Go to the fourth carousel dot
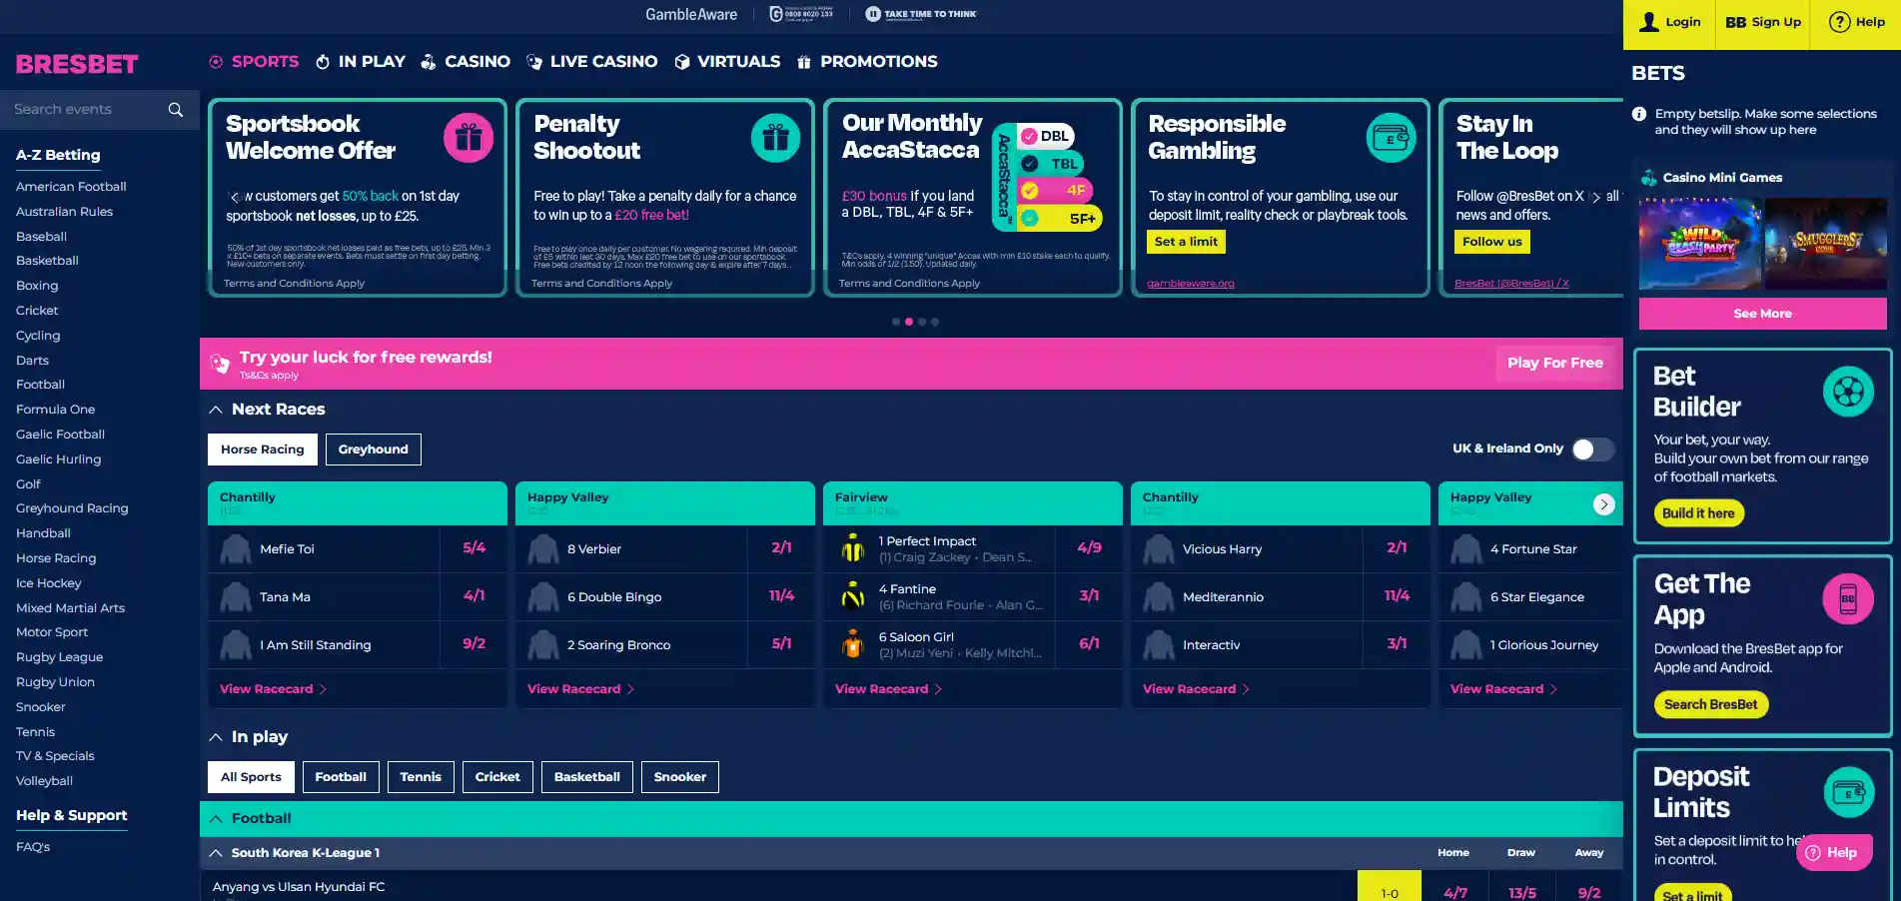 (935, 322)
